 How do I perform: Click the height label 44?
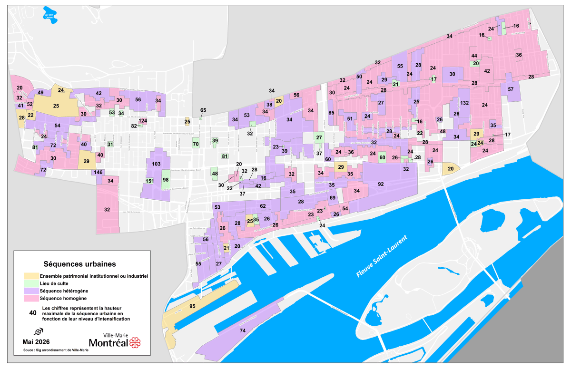pyautogui.click(x=474, y=56)
